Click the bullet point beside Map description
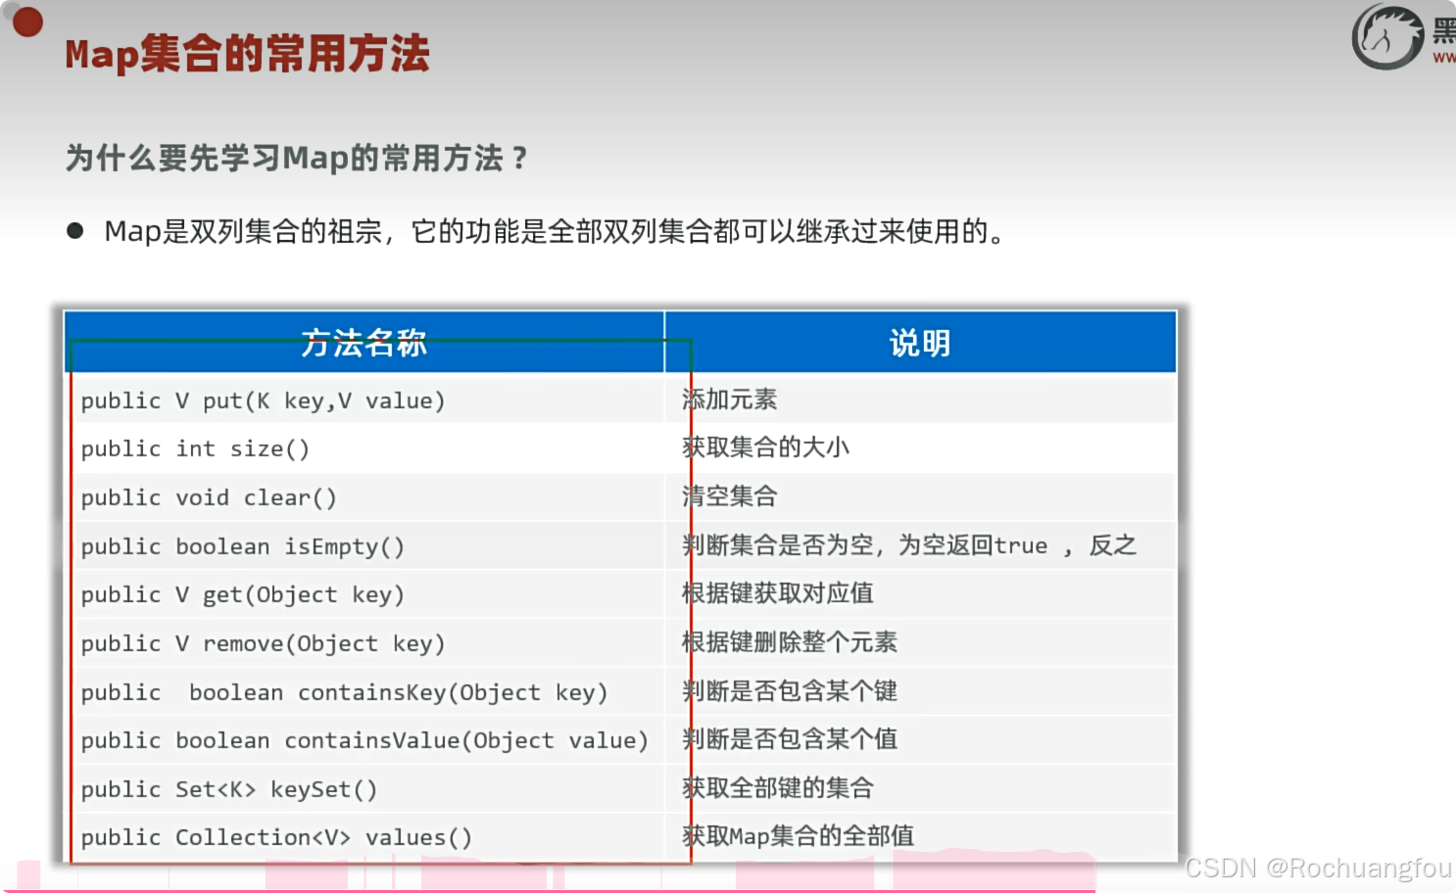 pos(75,230)
